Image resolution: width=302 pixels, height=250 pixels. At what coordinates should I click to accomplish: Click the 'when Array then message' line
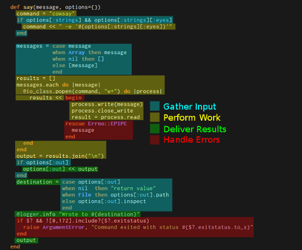(x=89, y=53)
